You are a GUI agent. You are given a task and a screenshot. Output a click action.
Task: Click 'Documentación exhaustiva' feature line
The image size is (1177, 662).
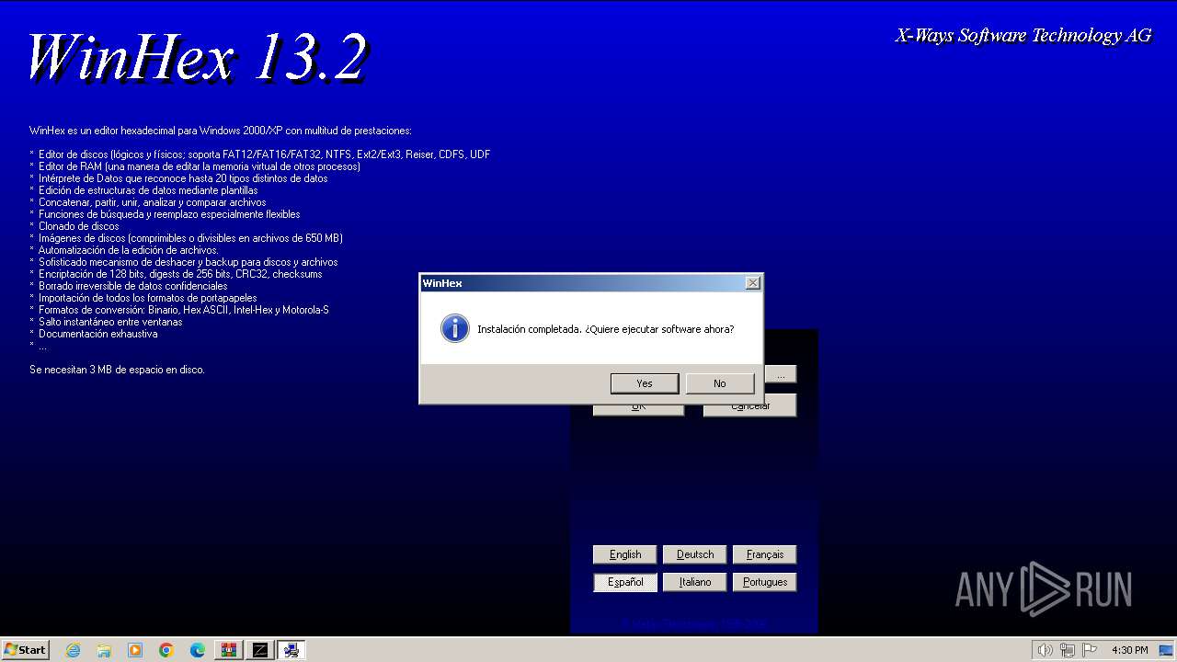tap(97, 334)
